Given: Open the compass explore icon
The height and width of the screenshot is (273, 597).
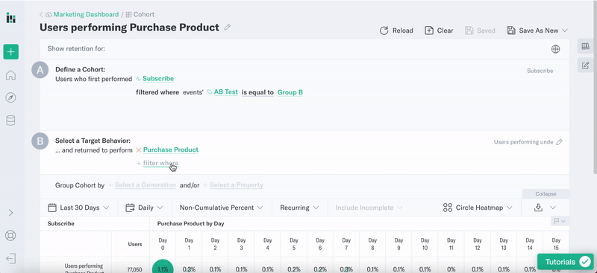Looking at the screenshot, I should pyautogui.click(x=10, y=98).
